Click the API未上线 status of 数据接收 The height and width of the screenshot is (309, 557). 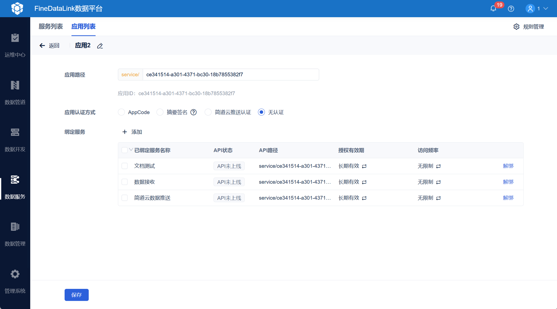(229, 182)
